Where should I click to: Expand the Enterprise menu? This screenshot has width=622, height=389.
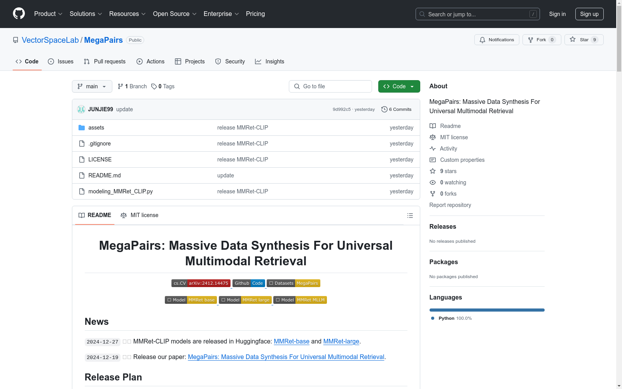(x=221, y=14)
